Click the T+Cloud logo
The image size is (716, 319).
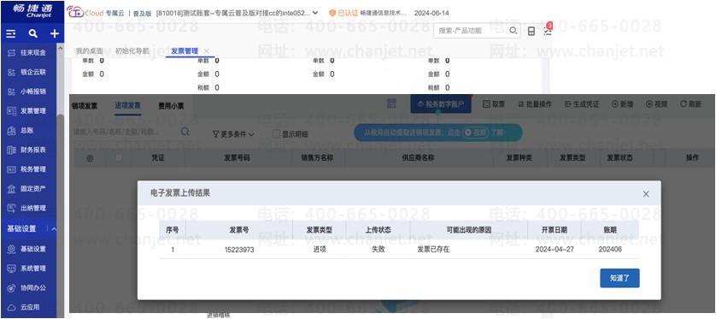pyautogui.click(x=85, y=13)
